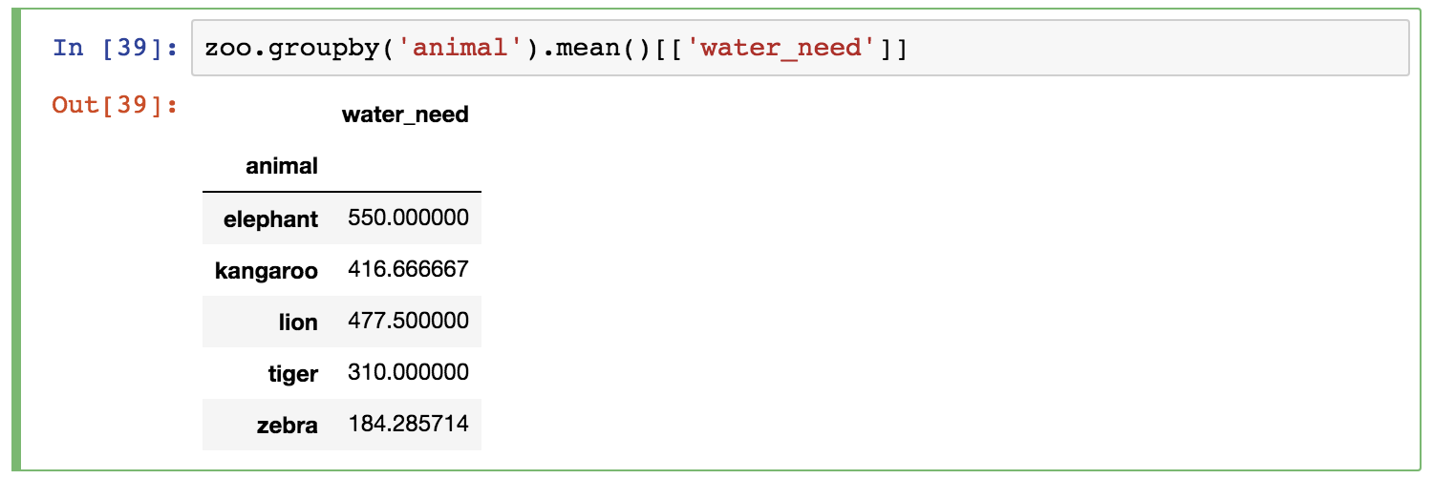Click the water_need column header
1433x479 pixels.
[x=405, y=115]
